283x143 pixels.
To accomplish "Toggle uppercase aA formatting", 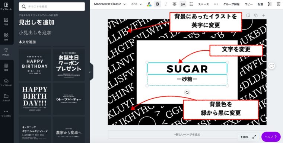I will (183, 4).
